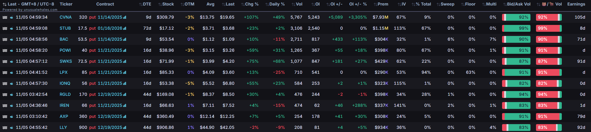The height and width of the screenshot is (132, 591).
Task: Open Powered by unusualwhales.com link
Action: pyautogui.click(x=30, y=10)
